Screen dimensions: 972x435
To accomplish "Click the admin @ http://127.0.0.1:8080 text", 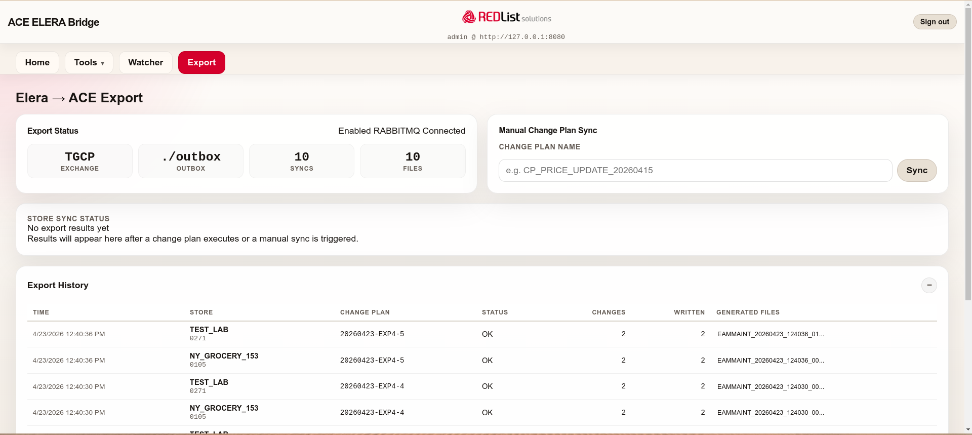I will click(x=506, y=37).
